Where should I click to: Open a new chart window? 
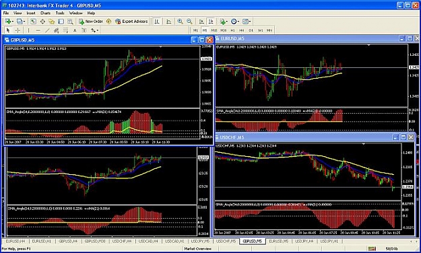(8, 22)
